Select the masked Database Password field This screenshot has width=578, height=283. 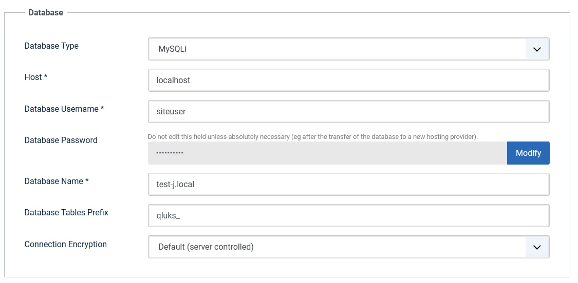click(x=327, y=153)
